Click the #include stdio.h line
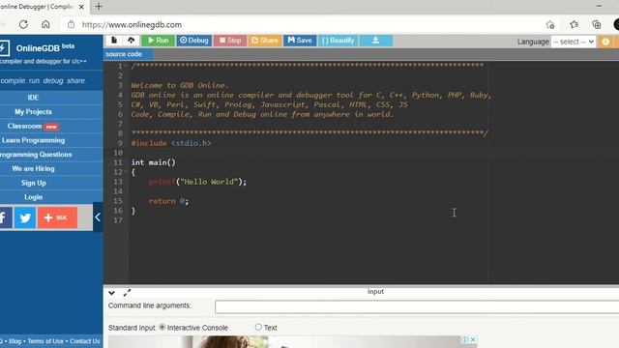619x348 pixels. (x=171, y=143)
